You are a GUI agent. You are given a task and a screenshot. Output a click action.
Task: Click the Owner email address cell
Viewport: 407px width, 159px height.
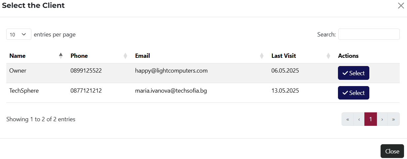coord(171,71)
